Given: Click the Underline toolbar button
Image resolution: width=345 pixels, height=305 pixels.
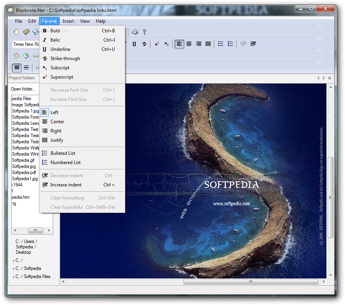Looking at the screenshot, I should pyautogui.click(x=134, y=44).
